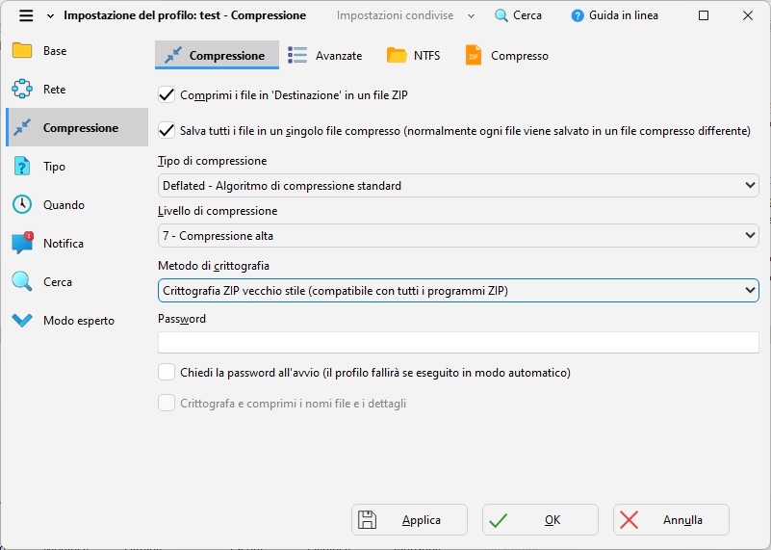
Task: Uncheck 'Comprimi i file in Destinazione' checkbox
Action: [x=167, y=94]
